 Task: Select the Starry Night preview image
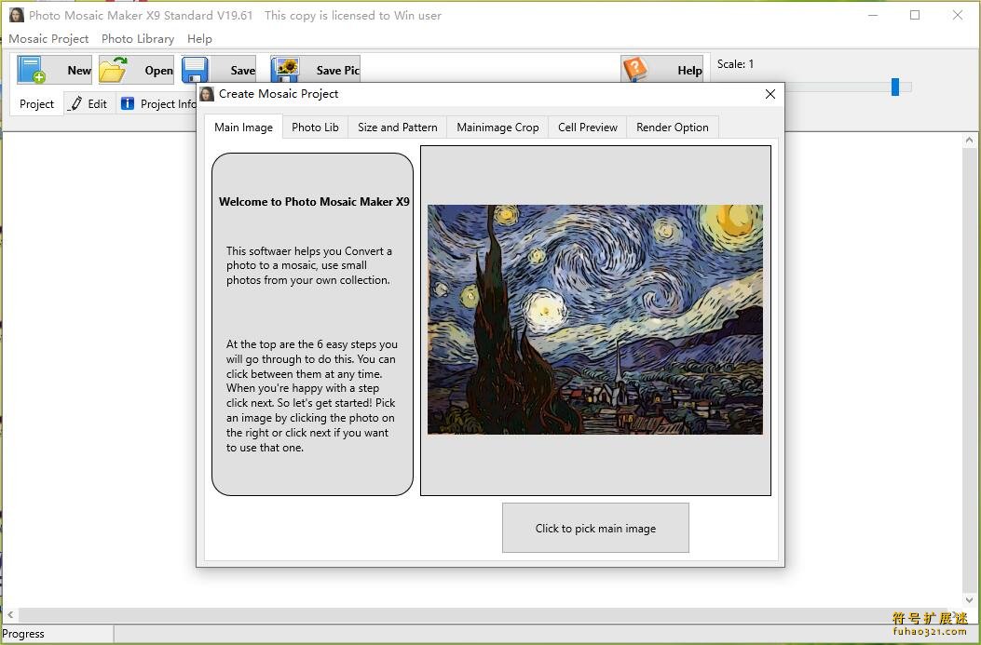(593, 319)
